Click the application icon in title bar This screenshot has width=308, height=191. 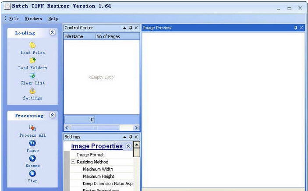[x=7, y=6]
